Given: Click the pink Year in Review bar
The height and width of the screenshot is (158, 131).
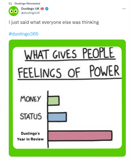Looking at the screenshot, I should pyautogui.click(x=80, y=136).
